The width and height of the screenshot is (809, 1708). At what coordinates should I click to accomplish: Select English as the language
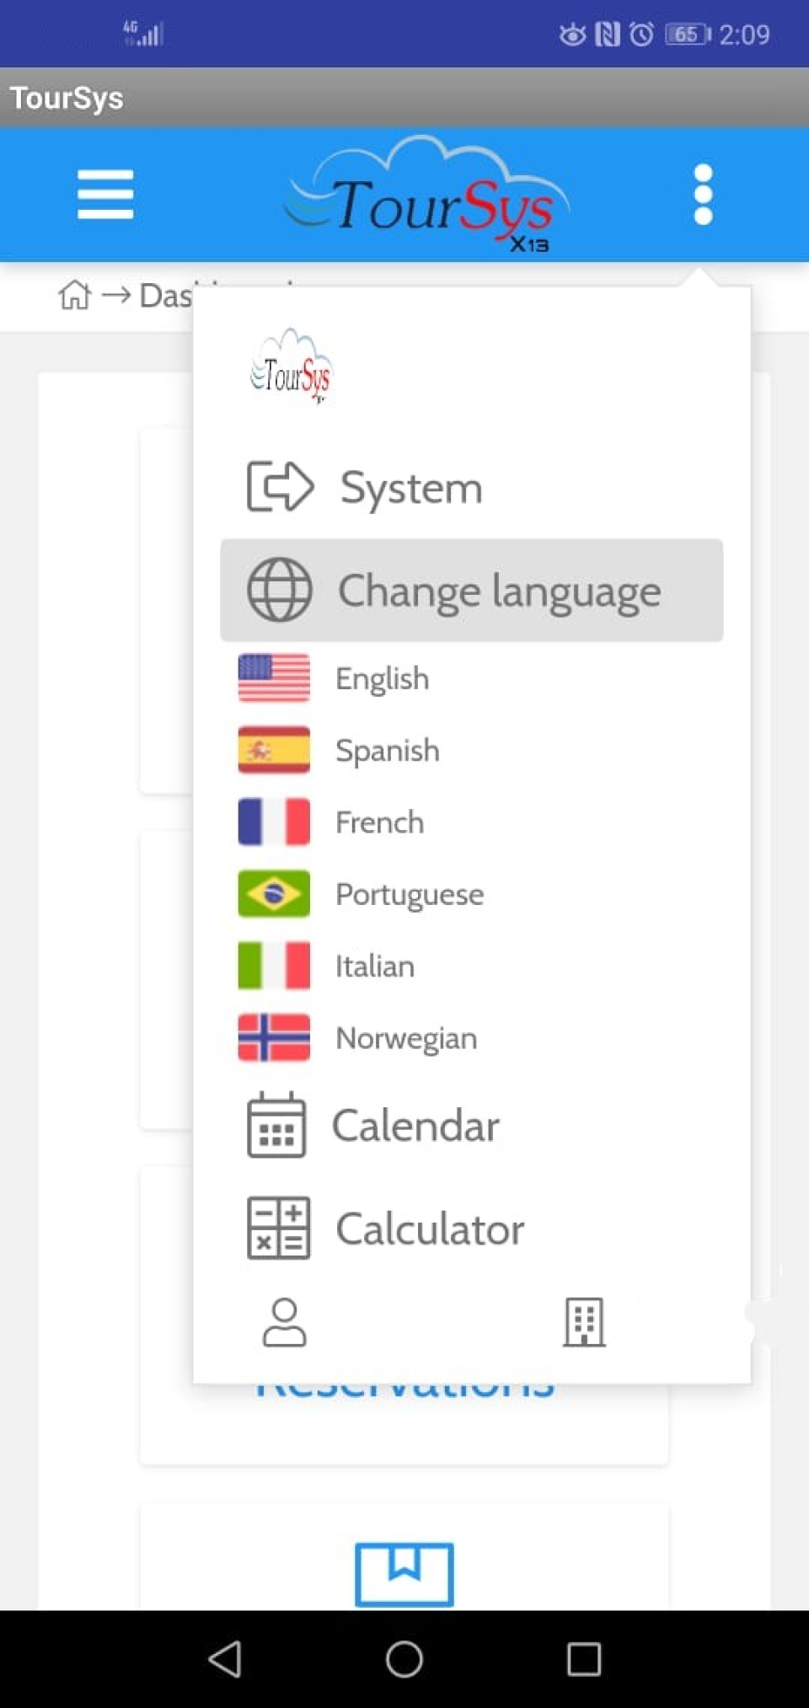click(x=381, y=677)
